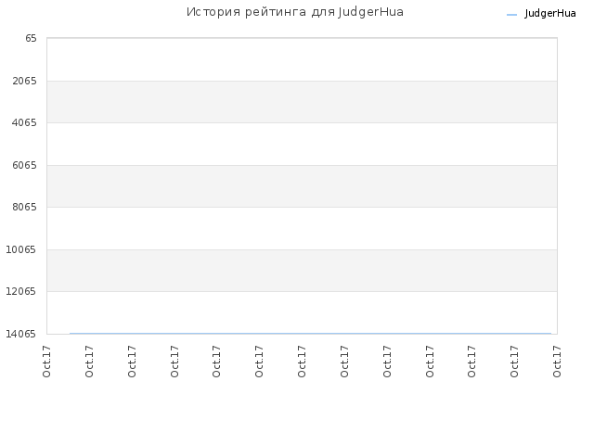Select the 14065 y-axis tick label
Screen dimensions: 594x445
(x=21, y=334)
